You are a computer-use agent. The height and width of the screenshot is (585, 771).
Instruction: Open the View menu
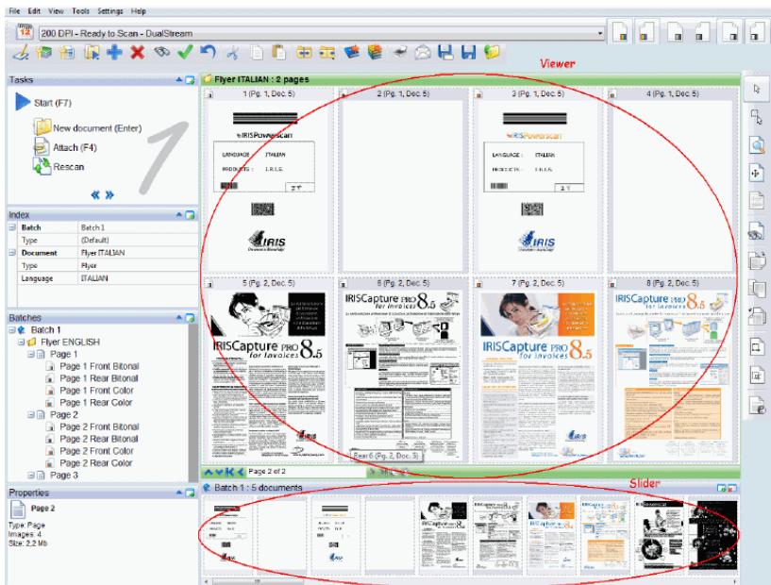click(x=56, y=10)
